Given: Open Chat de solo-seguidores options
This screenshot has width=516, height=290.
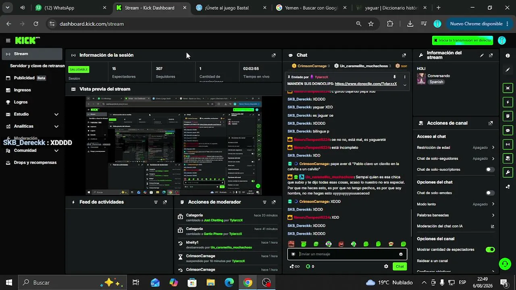Looking at the screenshot, I should (x=456, y=159).
